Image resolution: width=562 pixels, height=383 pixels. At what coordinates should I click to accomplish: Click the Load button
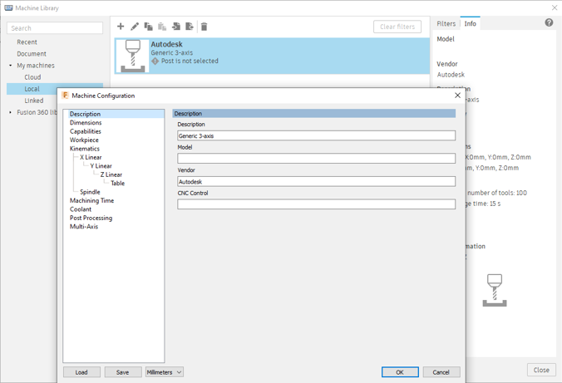pos(81,372)
